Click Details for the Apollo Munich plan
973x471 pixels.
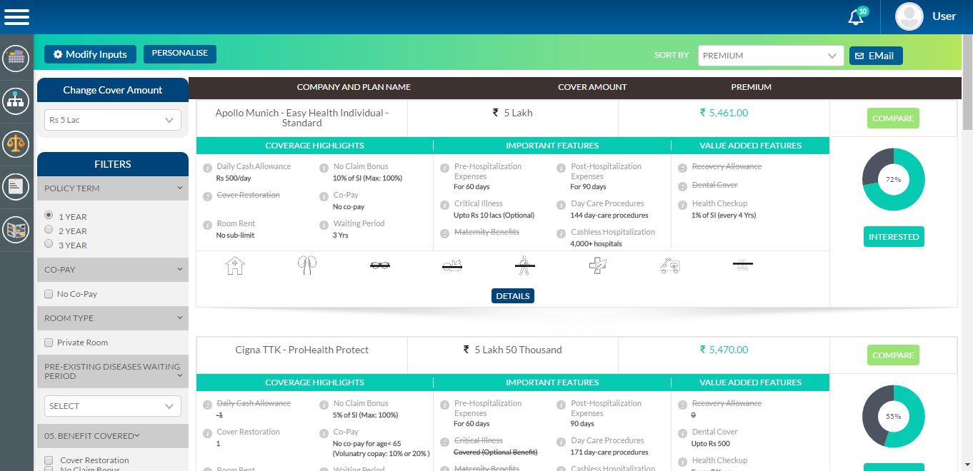512,296
